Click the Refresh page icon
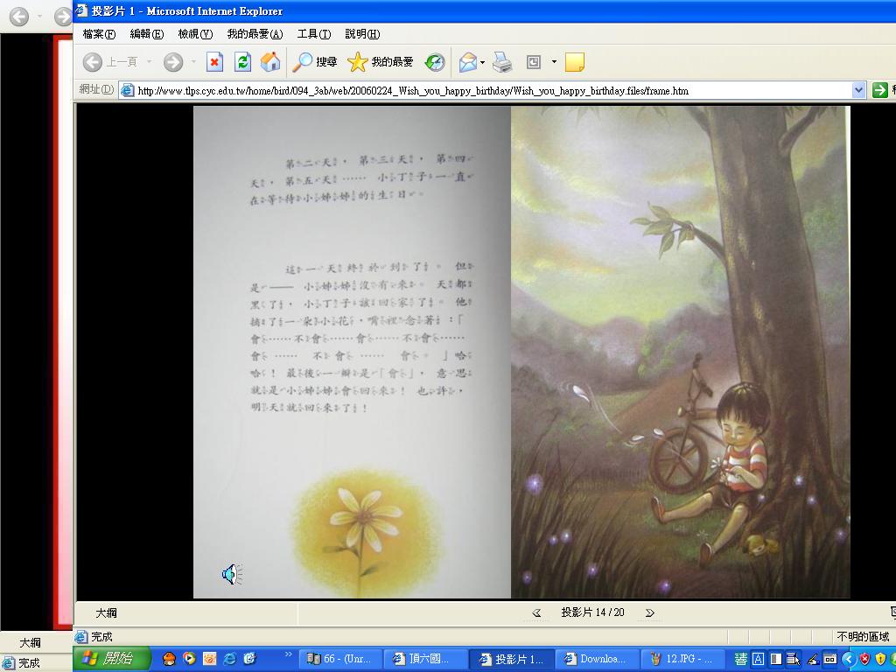896x672 pixels. point(242,62)
